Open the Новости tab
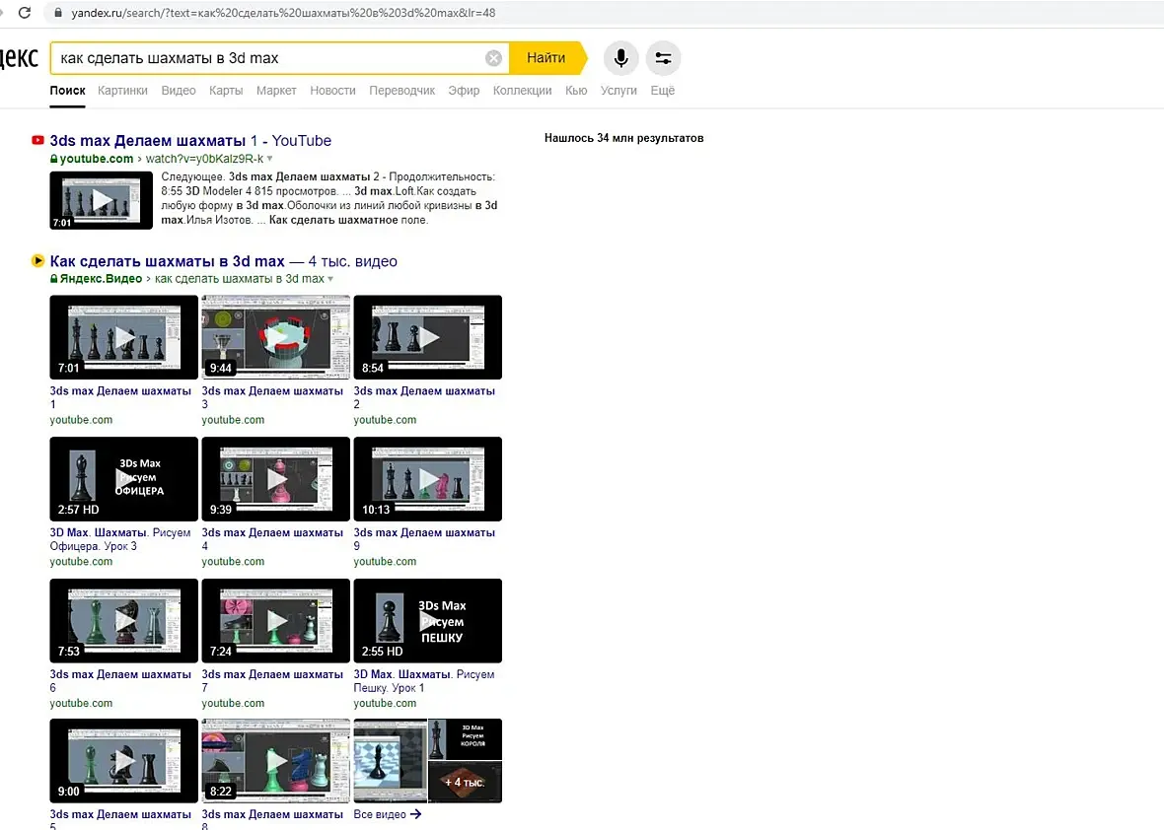1164x830 pixels. [x=332, y=91]
